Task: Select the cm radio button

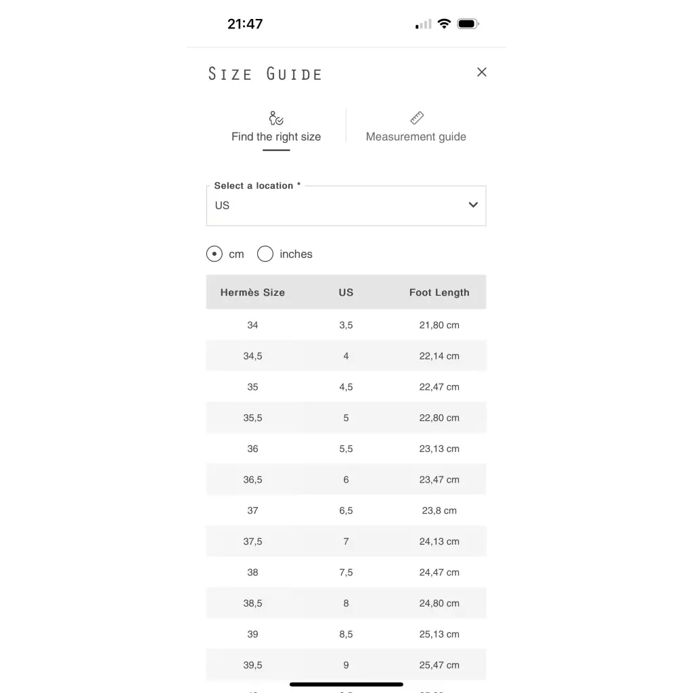Action: pyautogui.click(x=215, y=254)
